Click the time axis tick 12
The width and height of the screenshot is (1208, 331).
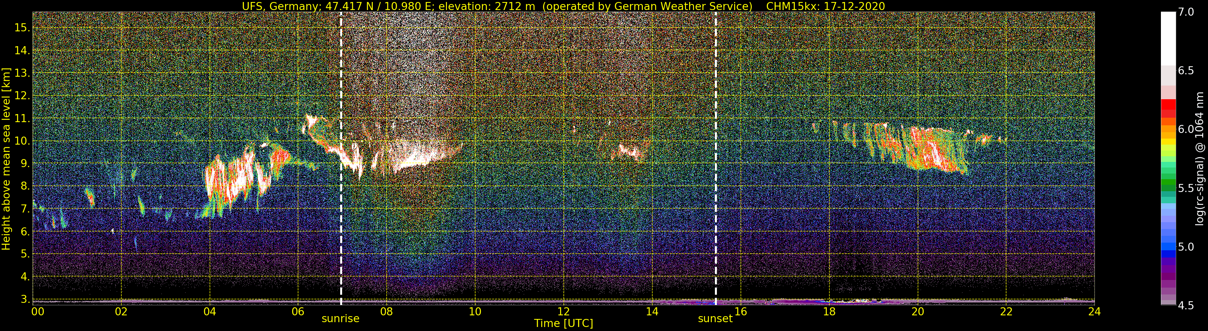click(564, 311)
